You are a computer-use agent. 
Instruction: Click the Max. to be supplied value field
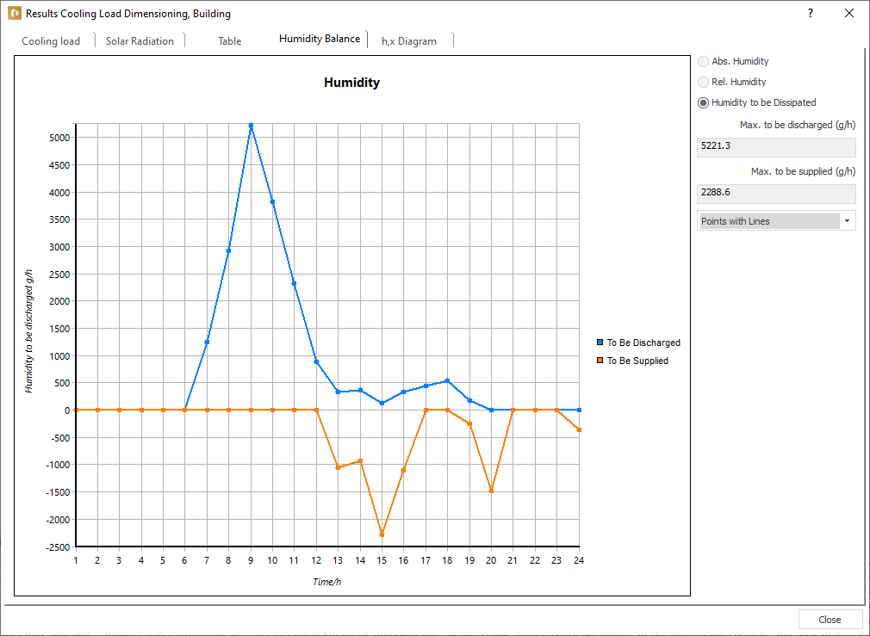[x=776, y=193]
